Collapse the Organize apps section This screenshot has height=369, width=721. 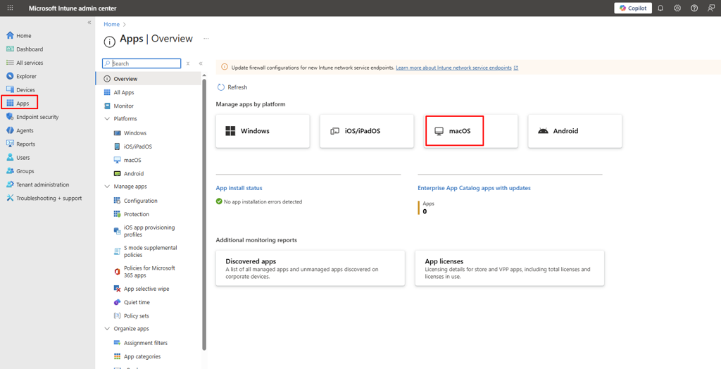click(x=107, y=329)
